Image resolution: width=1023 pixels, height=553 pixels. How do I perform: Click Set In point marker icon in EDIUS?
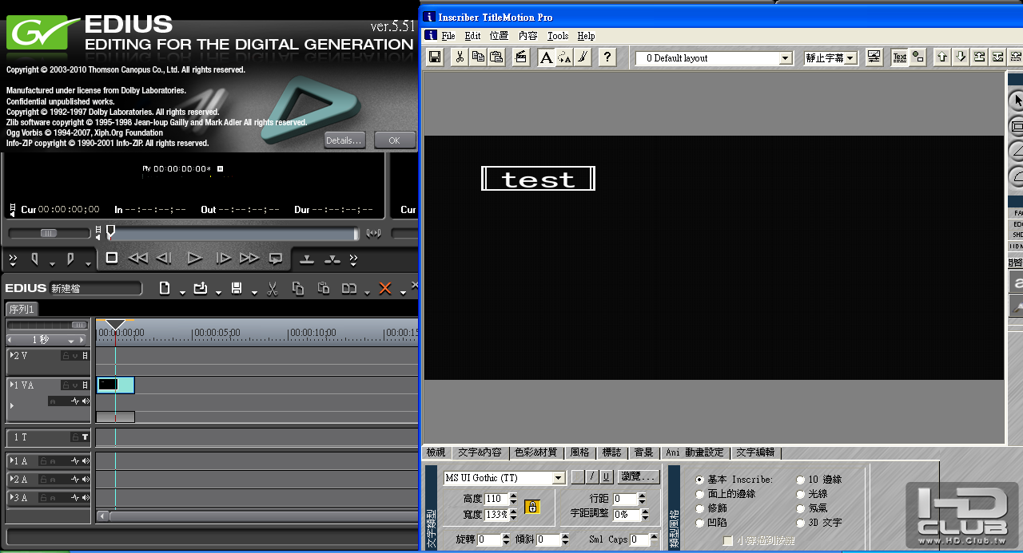click(35, 259)
